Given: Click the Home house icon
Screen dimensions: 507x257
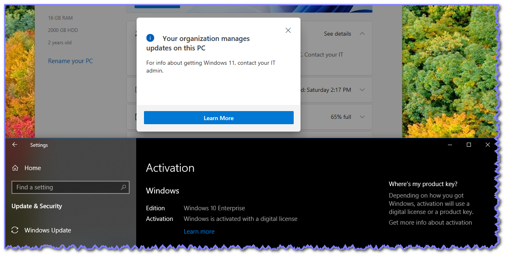Looking at the screenshot, I should 15,168.
